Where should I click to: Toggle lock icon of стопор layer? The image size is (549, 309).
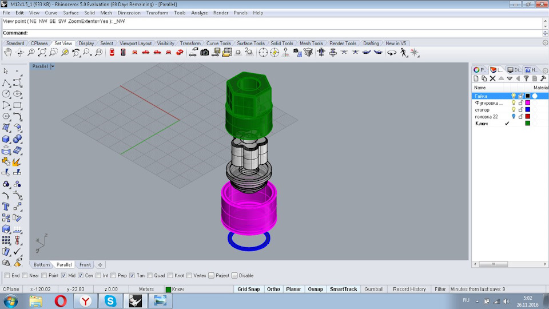click(520, 110)
